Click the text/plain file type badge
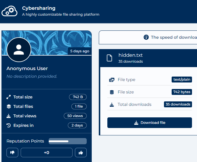Viewport: 197px width, 162px height. 182,80
